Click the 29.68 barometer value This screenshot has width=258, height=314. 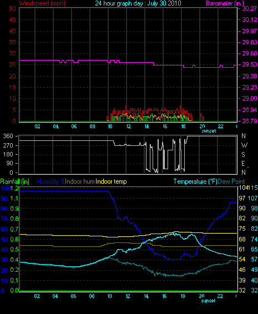tap(250, 53)
